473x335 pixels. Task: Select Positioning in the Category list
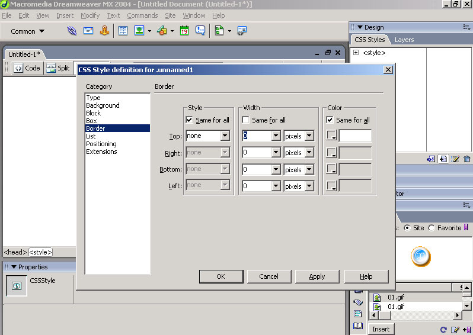click(101, 144)
